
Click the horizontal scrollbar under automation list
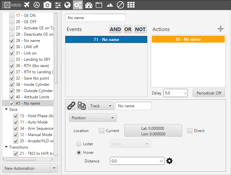(20, 159)
